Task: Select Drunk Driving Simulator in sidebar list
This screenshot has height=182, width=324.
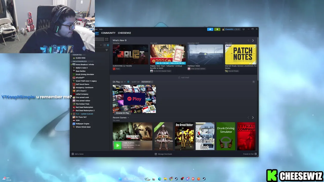Action: click(x=85, y=74)
